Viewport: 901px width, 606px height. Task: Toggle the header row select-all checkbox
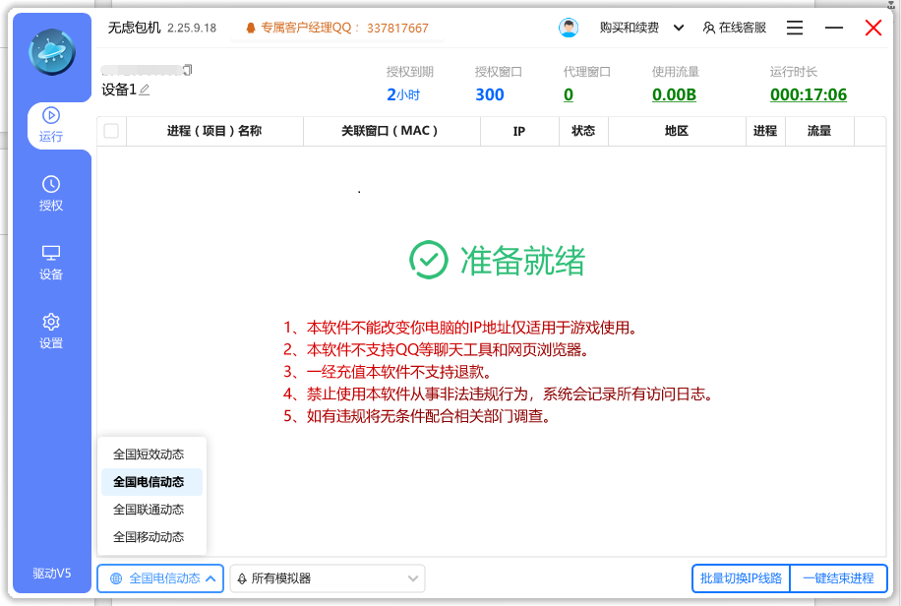tap(111, 131)
